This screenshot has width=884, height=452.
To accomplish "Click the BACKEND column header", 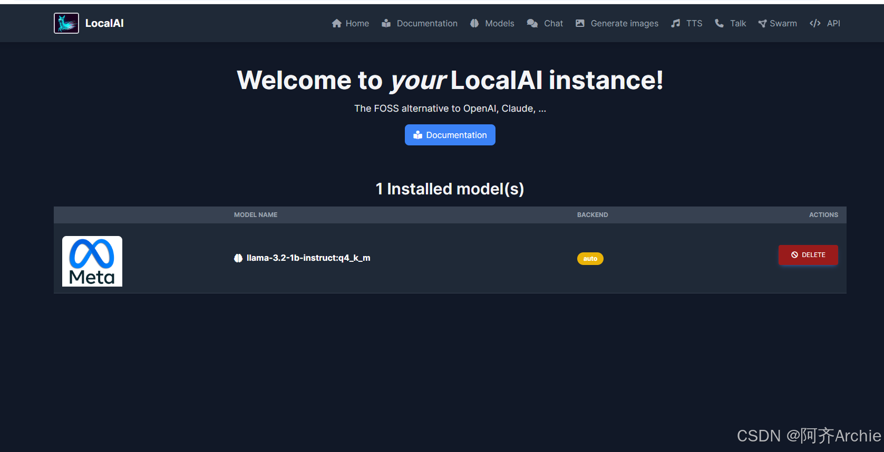I will [x=592, y=215].
